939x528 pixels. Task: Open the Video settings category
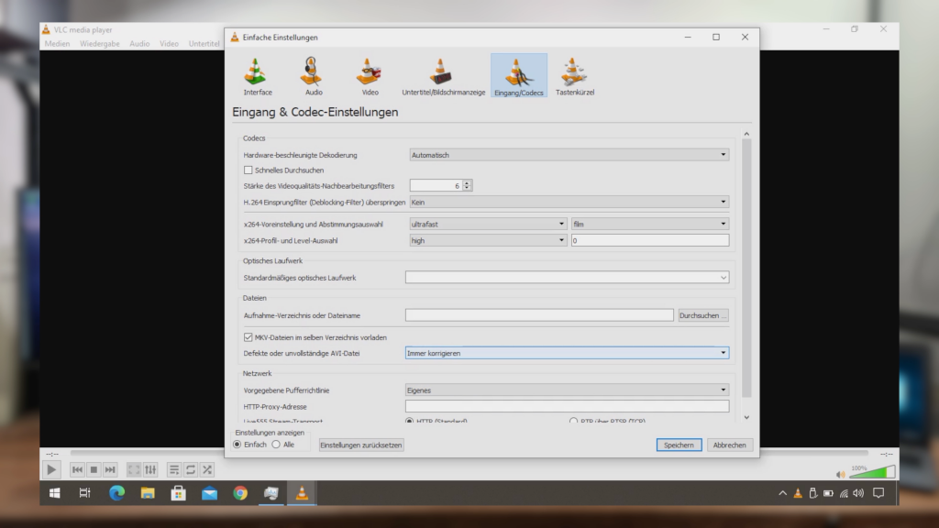(x=370, y=76)
